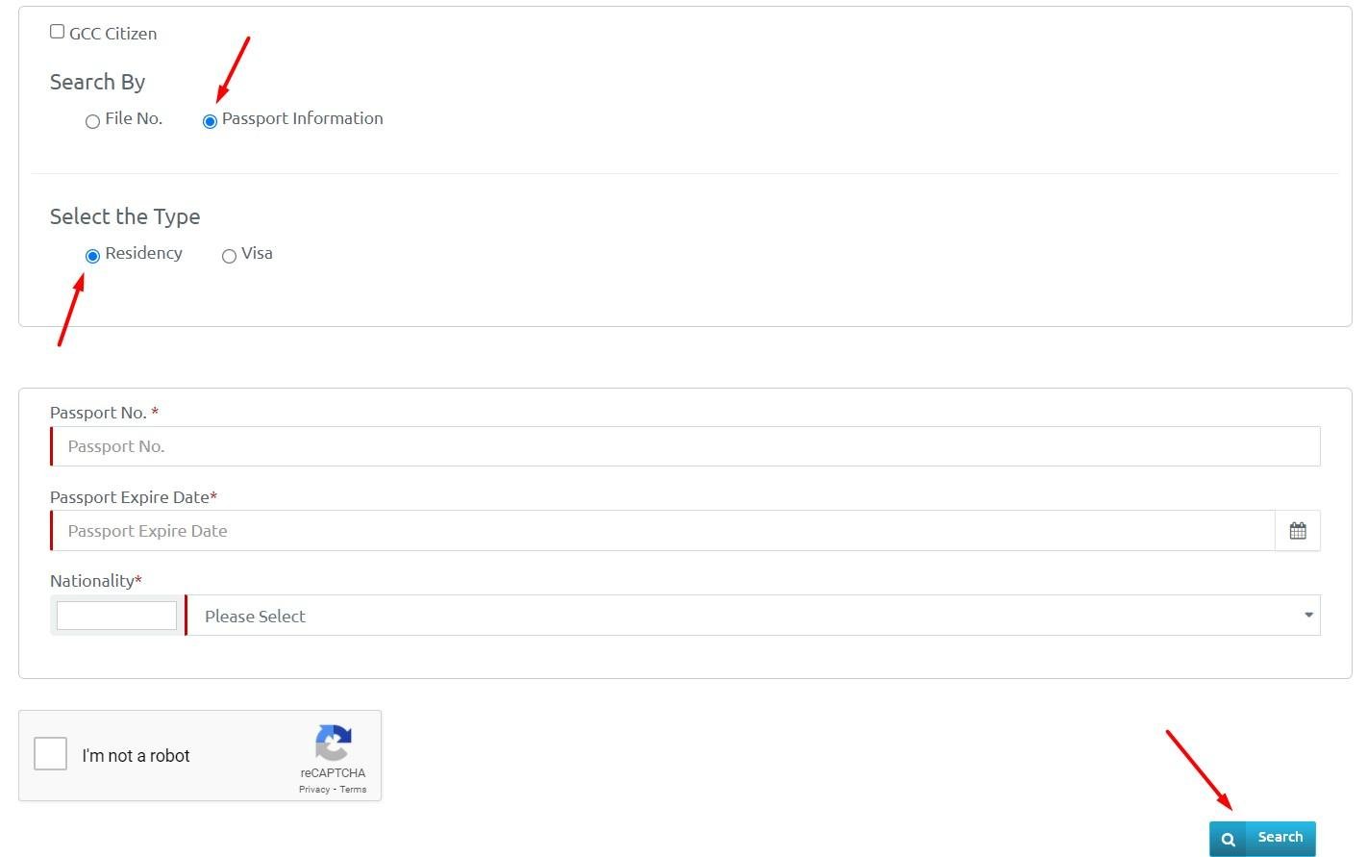
Task: Open the reCAPTCHA Terms link
Action: coord(353,790)
